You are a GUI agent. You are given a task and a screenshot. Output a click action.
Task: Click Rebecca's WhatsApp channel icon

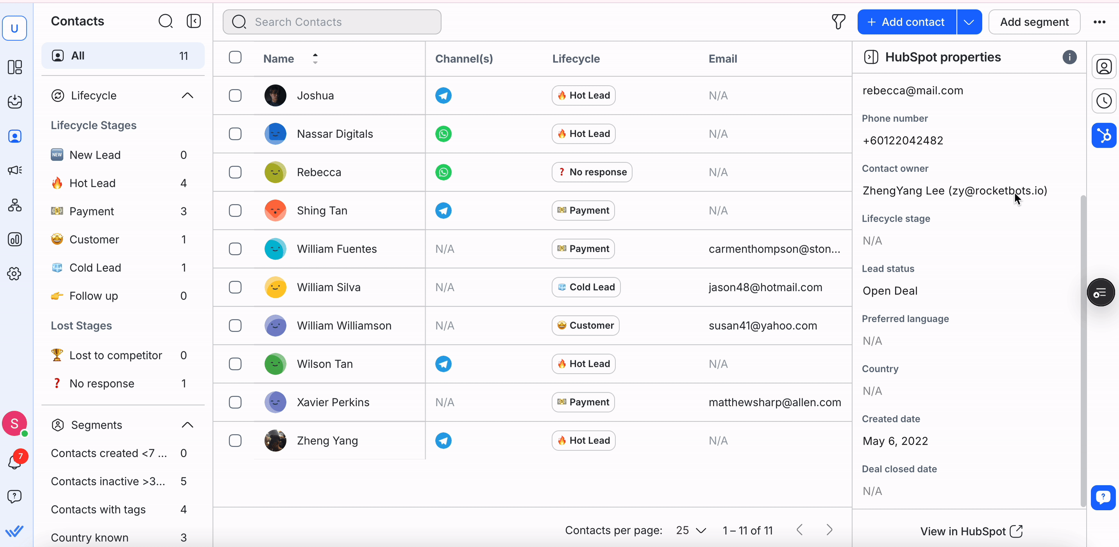pyautogui.click(x=443, y=172)
